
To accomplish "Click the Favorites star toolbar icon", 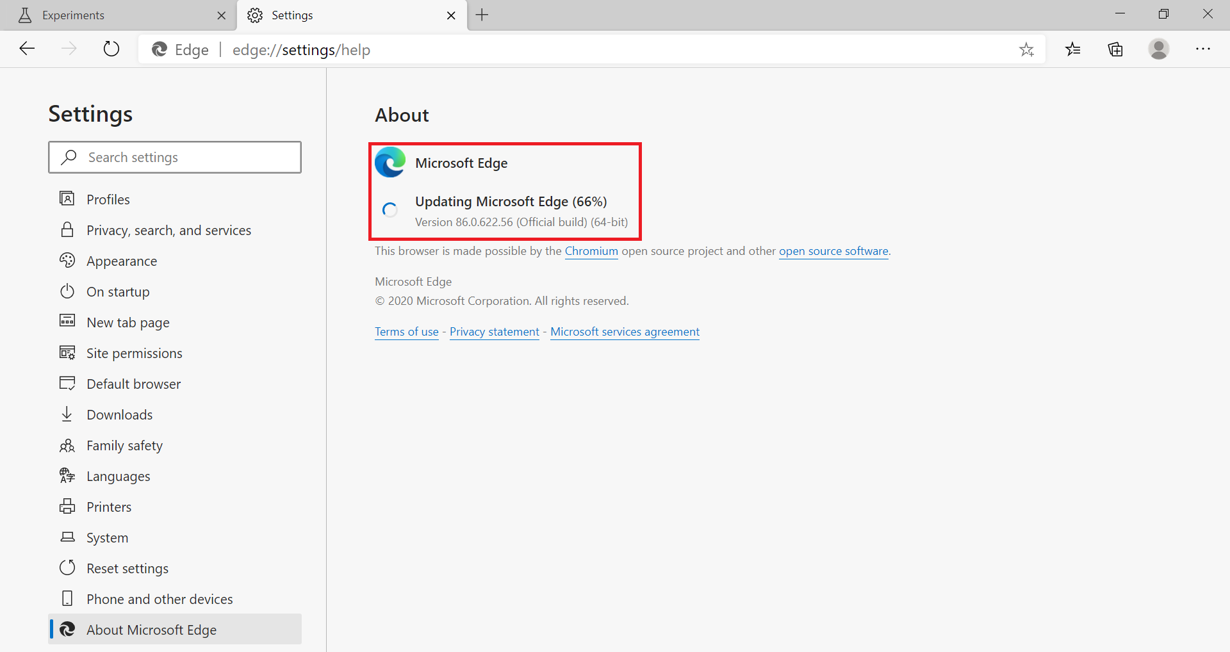I will coord(1072,49).
